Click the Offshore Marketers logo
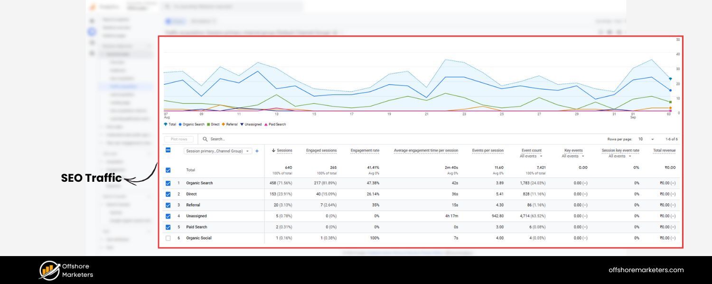The width and height of the screenshot is (712, 284). tap(64, 269)
